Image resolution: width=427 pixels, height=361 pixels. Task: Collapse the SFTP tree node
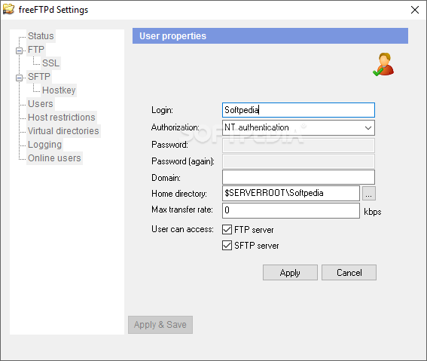(19, 78)
